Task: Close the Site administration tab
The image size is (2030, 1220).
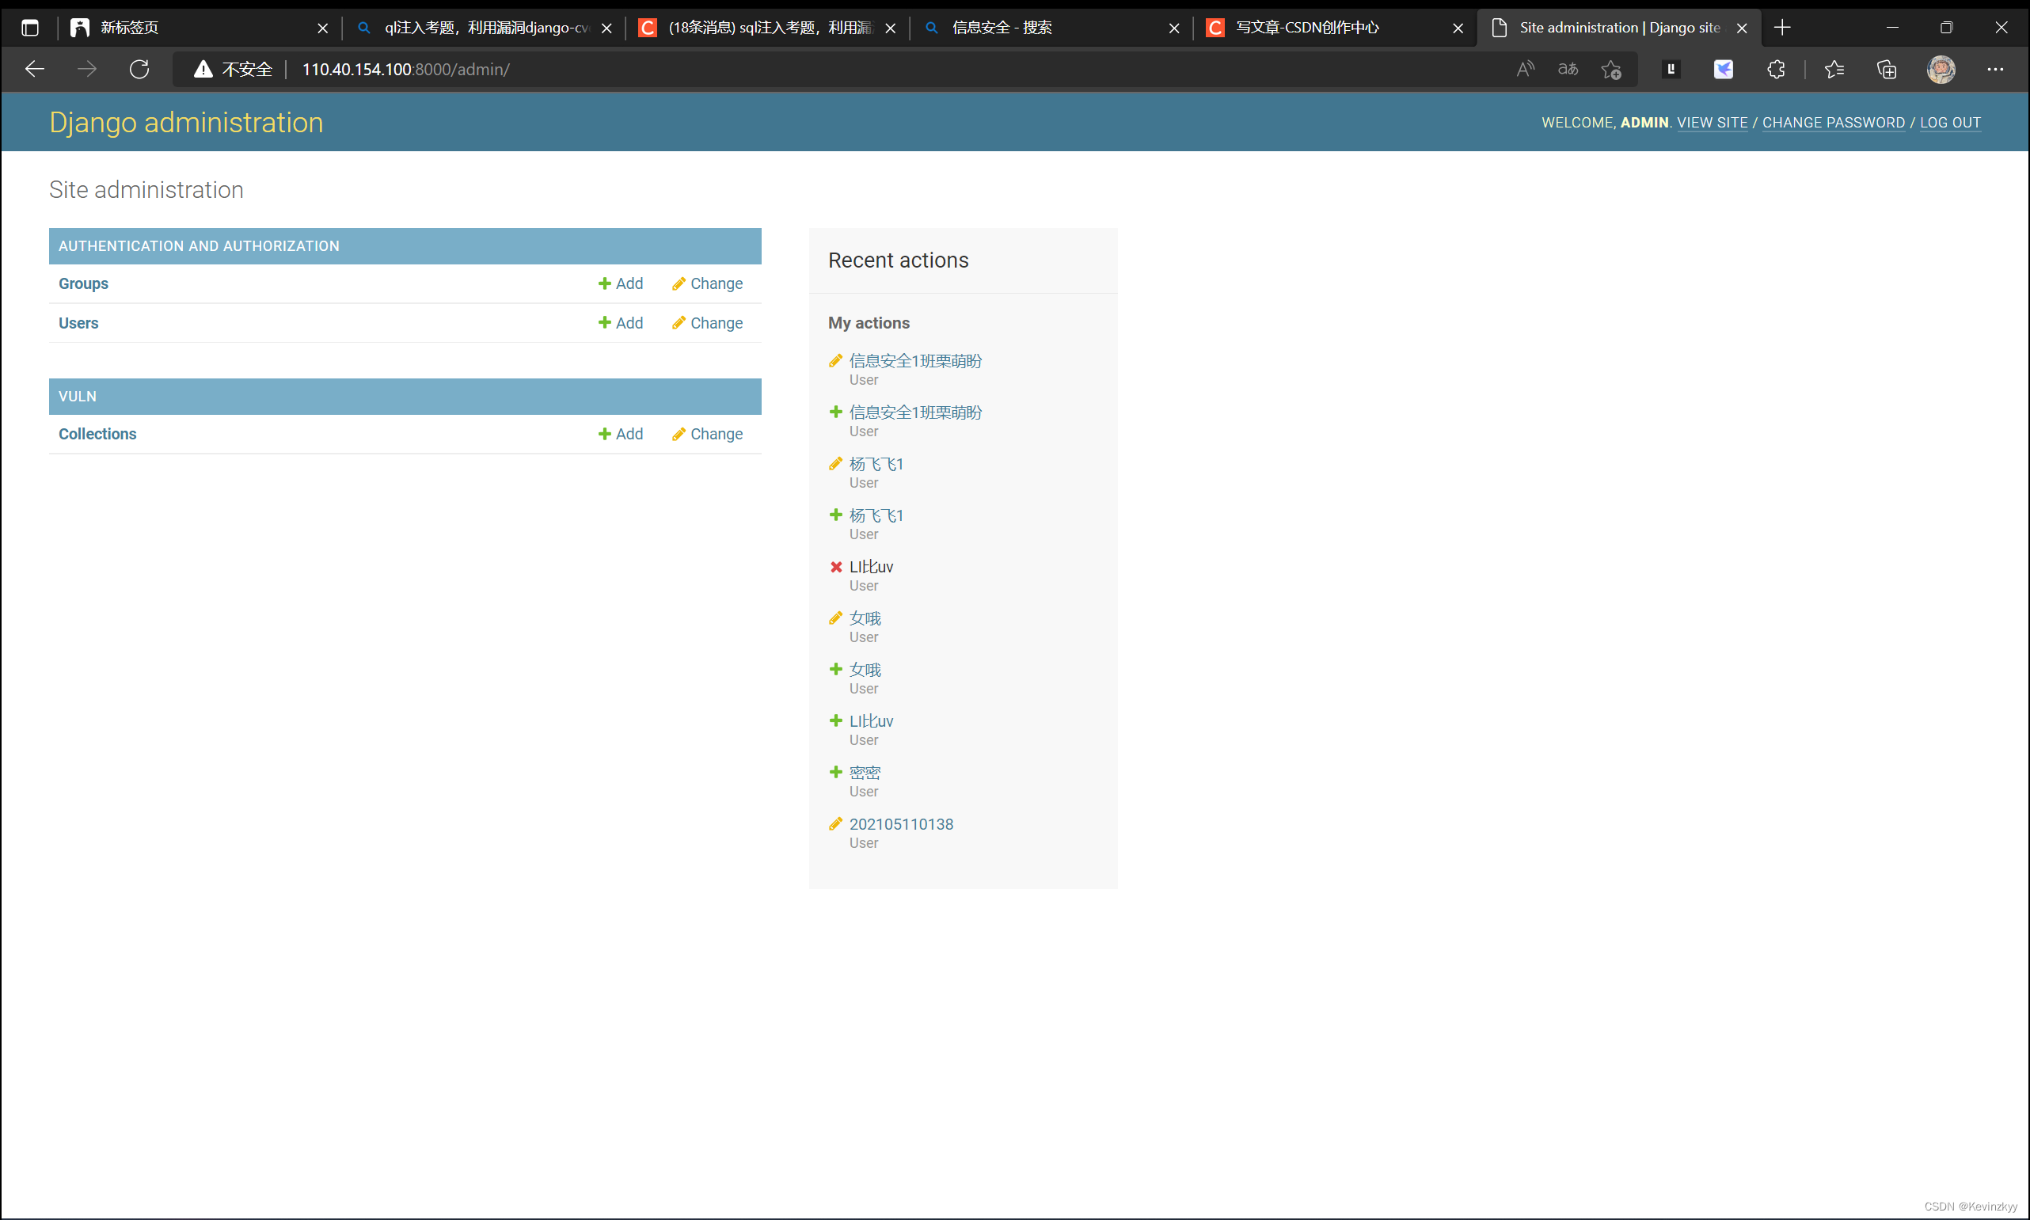Action: (x=1741, y=28)
